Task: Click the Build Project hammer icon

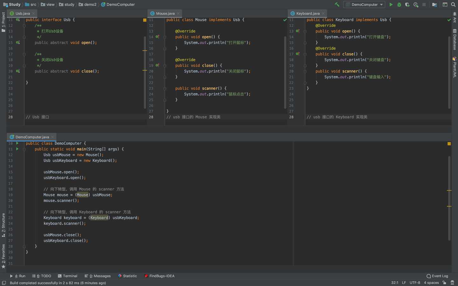Action: (x=337, y=4)
